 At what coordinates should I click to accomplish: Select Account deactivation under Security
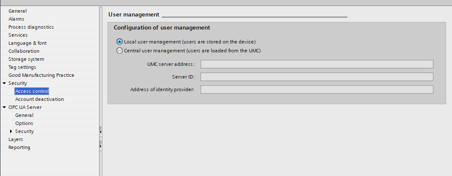[39, 99]
